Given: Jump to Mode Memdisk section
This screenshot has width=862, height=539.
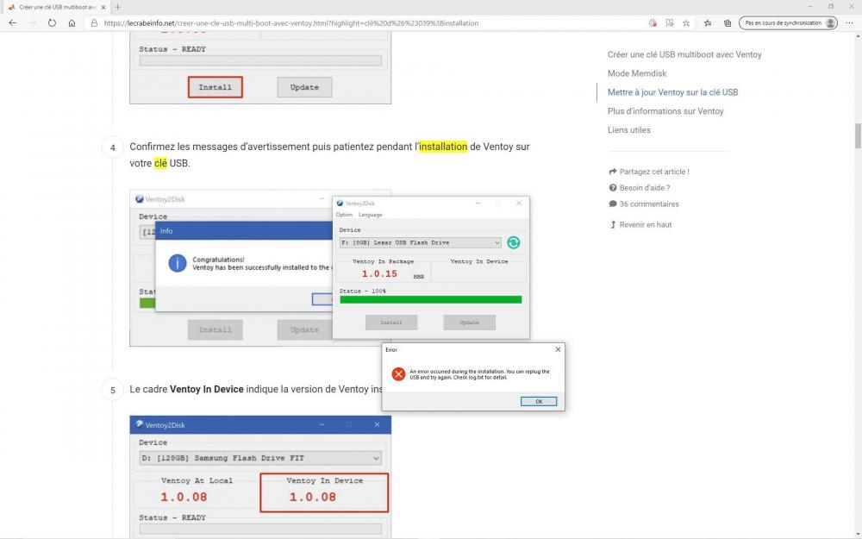Looking at the screenshot, I should point(637,73).
